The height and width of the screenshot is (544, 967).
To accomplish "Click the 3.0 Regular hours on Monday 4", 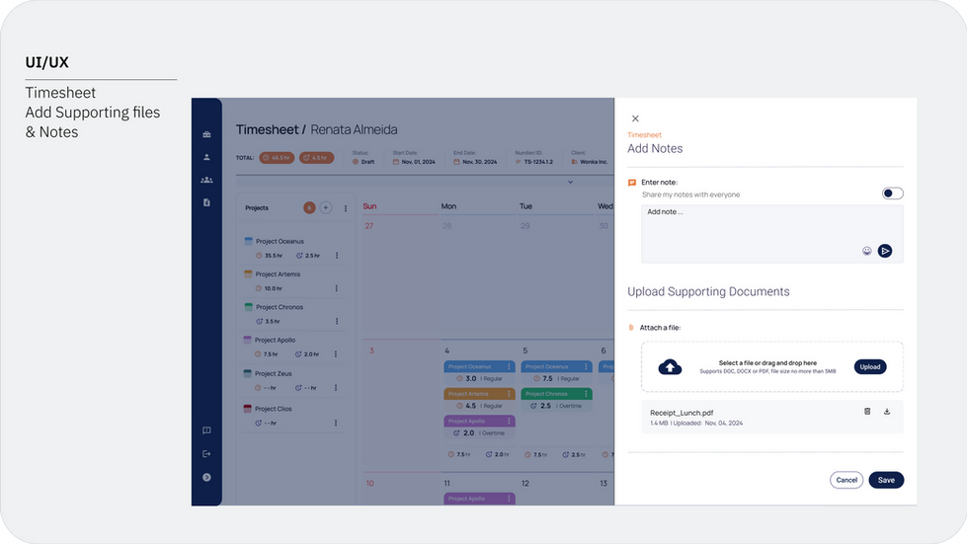I will (x=479, y=379).
